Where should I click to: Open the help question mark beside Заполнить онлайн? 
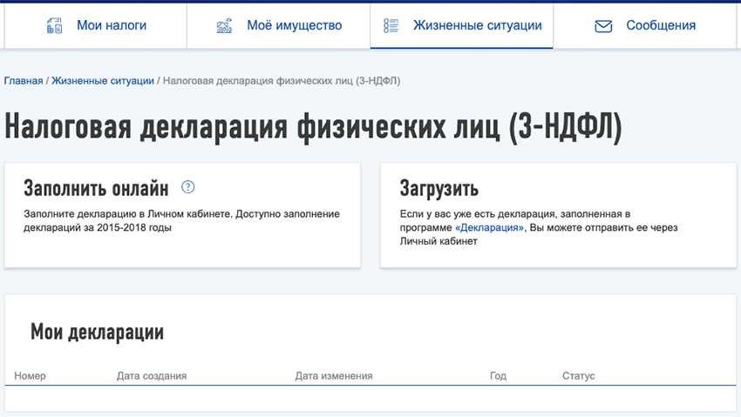coord(187,187)
